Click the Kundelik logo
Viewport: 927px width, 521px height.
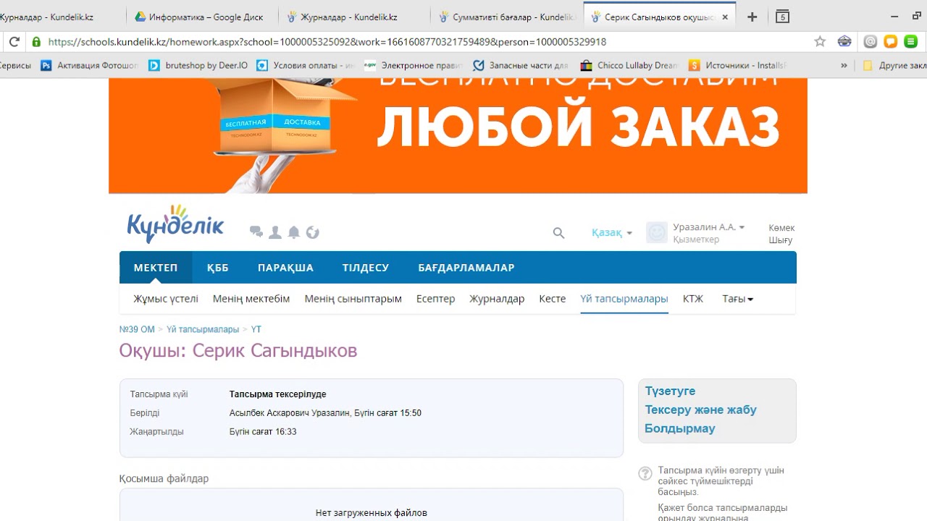point(175,223)
